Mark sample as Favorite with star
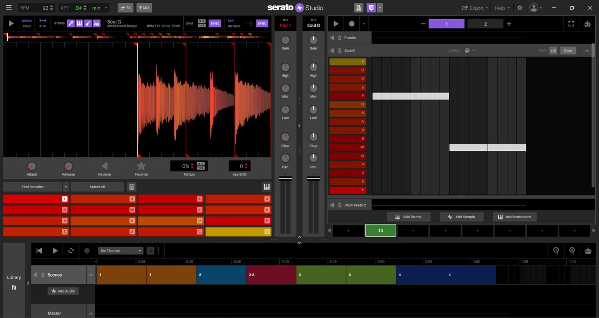Image resolution: width=599 pixels, height=318 pixels. [141, 166]
